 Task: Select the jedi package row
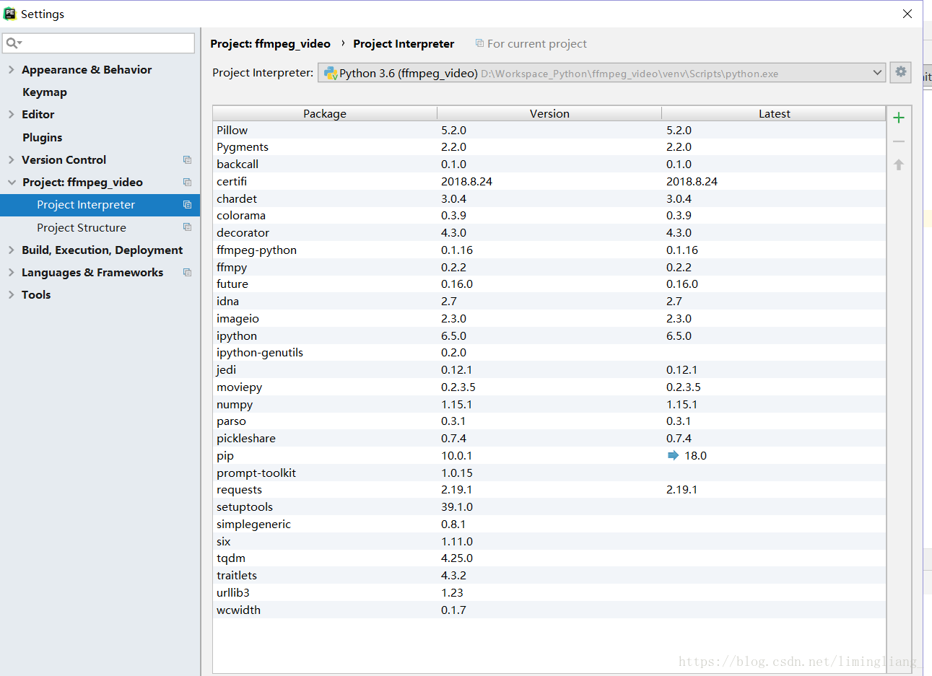tap(549, 370)
